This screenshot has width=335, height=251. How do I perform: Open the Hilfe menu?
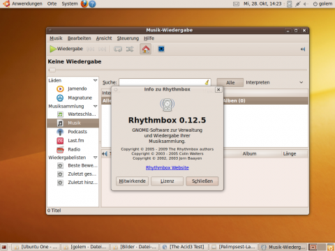[149, 38]
